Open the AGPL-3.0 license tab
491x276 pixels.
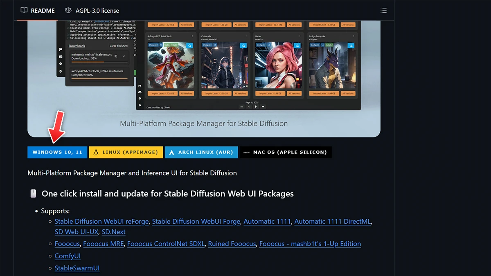tap(92, 10)
